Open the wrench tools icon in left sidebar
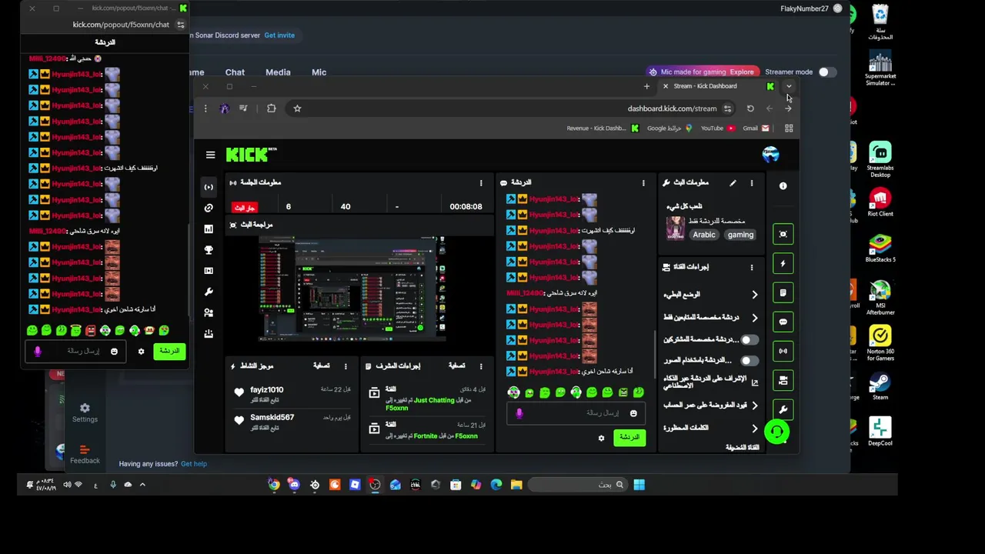This screenshot has width=985, height=554. coord(209,292)
